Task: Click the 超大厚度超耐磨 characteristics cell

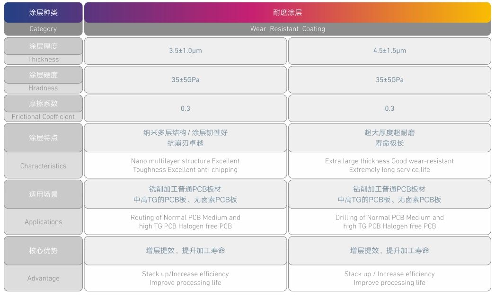Action: click(389, 138)
